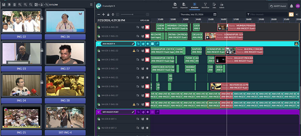Click the ING-22 label button
Image resolution: width=301 pixels, height=136 pixels.
tap(21, 37)
